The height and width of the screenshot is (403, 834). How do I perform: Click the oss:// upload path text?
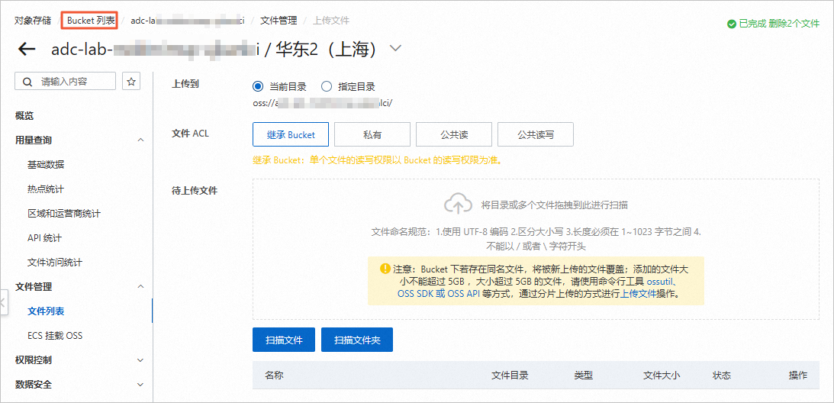[x=323, y=103]
